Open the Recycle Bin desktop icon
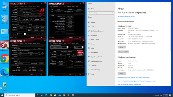 [5, 19]
